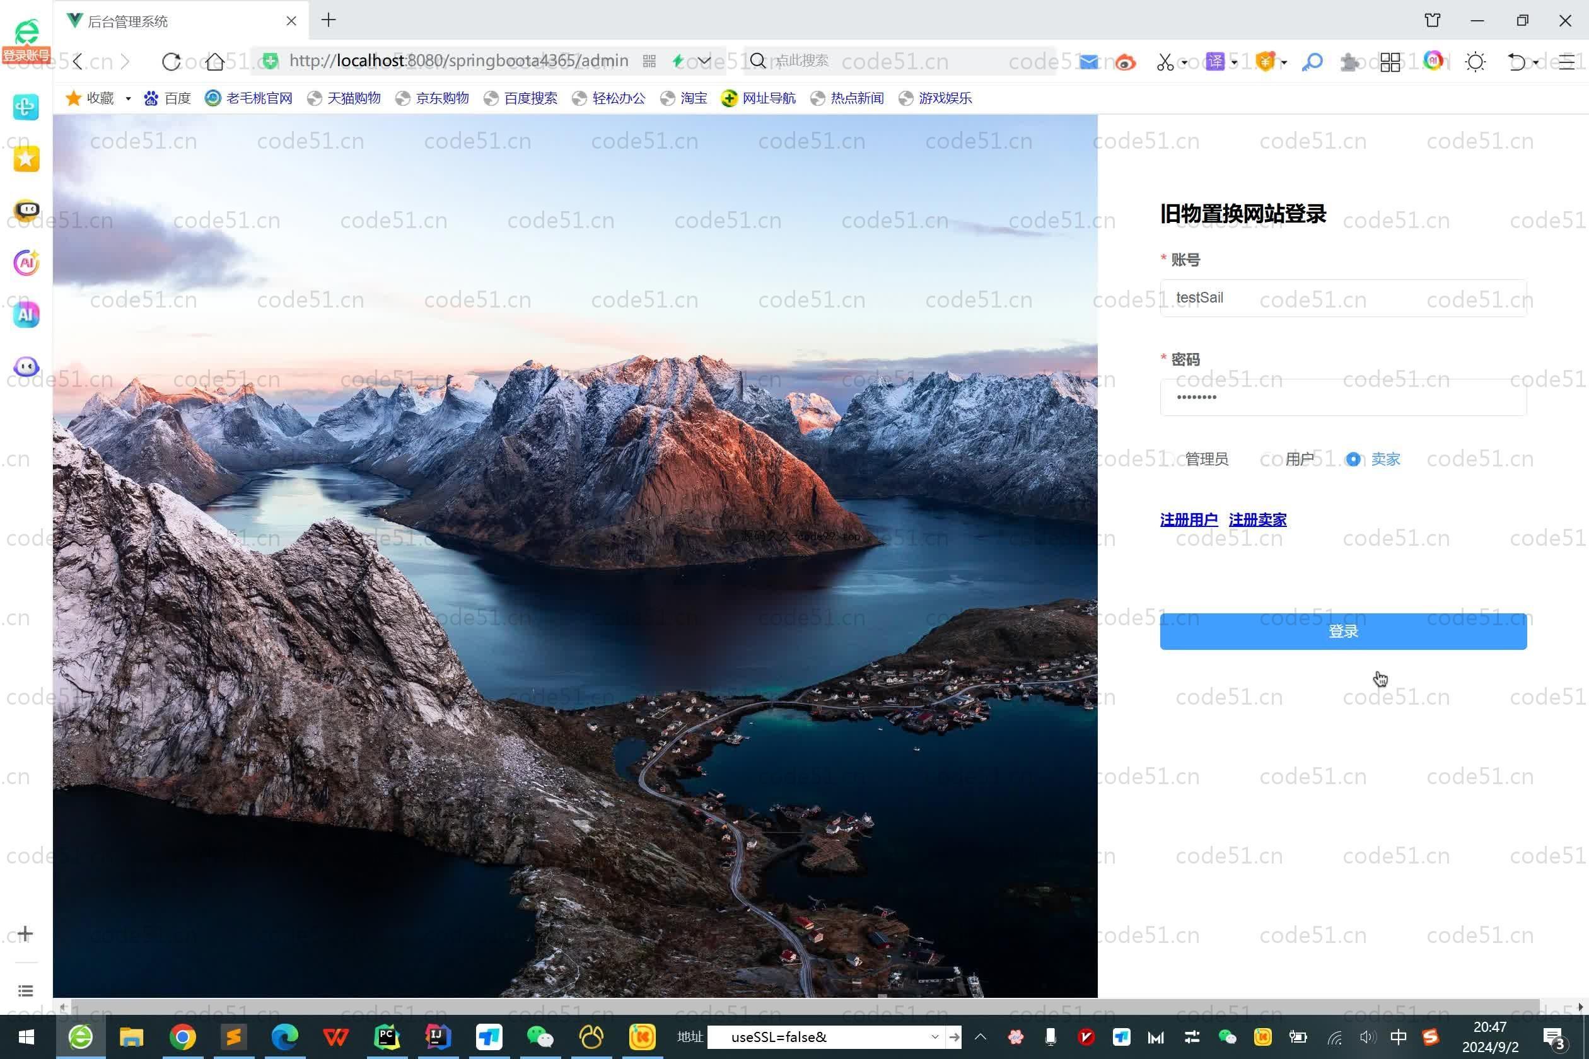
Task: Click the sidebar add plus button
Action: [25, 934]
